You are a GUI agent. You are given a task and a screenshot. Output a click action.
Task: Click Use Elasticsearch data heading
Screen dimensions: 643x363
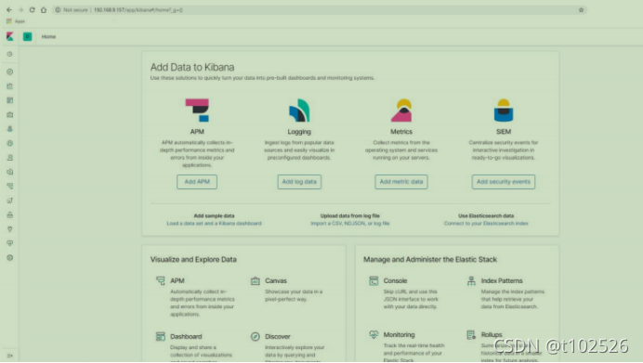tap(486, 216)
